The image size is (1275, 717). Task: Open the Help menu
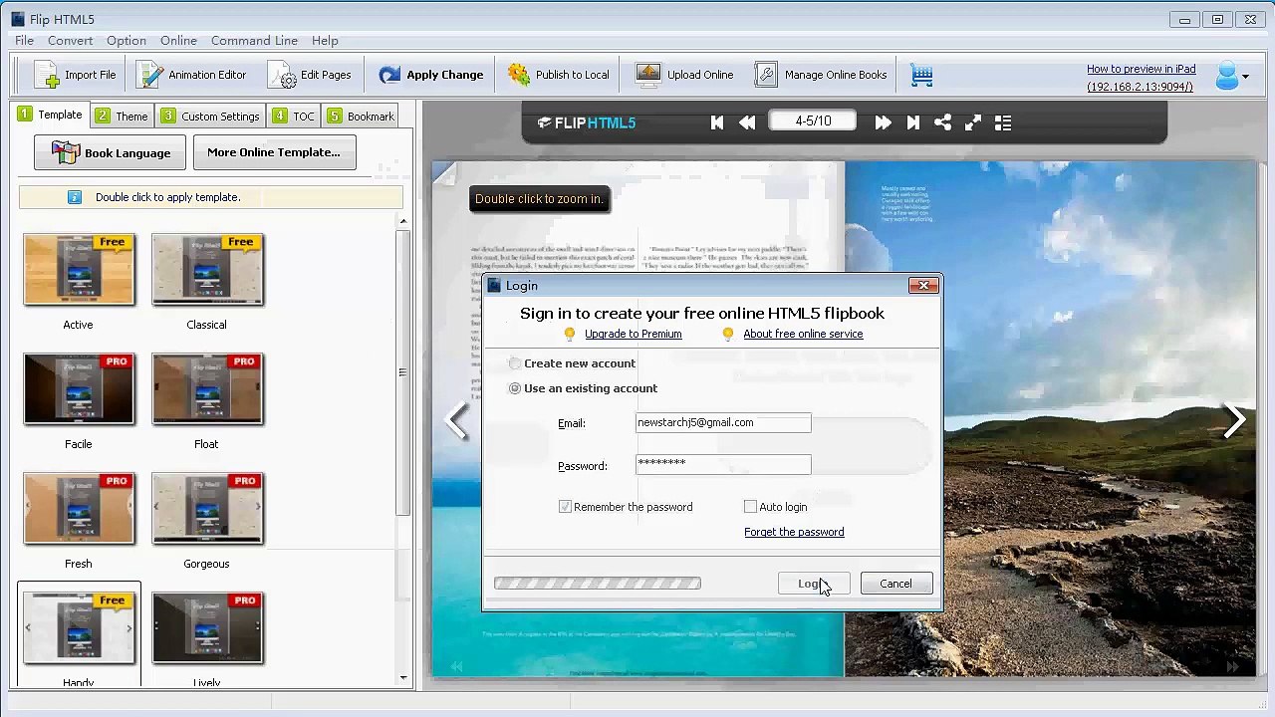pyautogui.click(x=325, y=41)
